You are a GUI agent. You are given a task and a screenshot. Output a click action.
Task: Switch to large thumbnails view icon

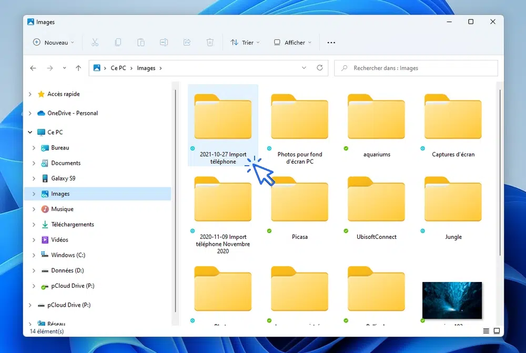coord(496,331)
